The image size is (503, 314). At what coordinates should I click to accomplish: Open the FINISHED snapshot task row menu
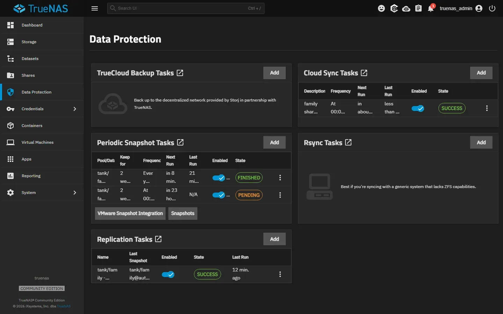click(280, 178)
